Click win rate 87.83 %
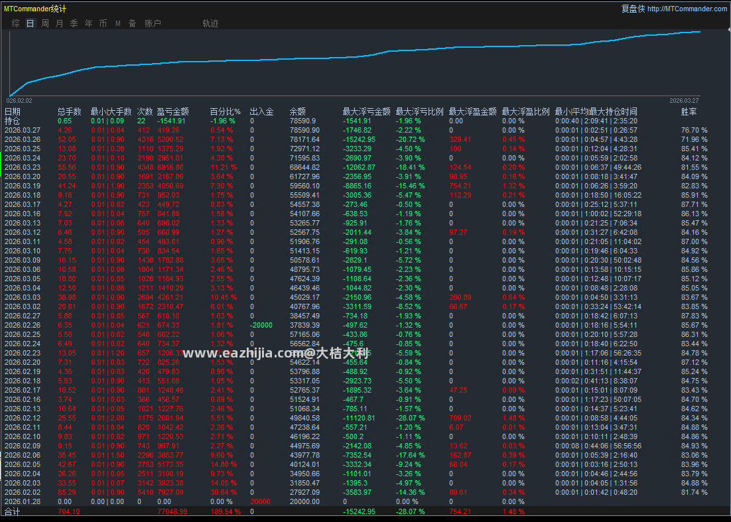The image size is (731, 522). tap(694, 316)
